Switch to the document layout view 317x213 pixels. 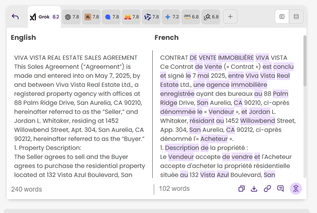click(x=282, y=17)
